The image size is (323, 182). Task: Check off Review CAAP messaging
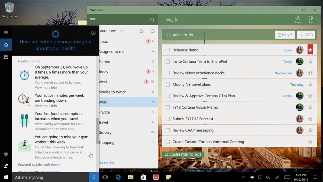[168, 130]
